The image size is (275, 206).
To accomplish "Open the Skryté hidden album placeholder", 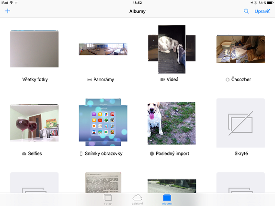I will (241, 123).
